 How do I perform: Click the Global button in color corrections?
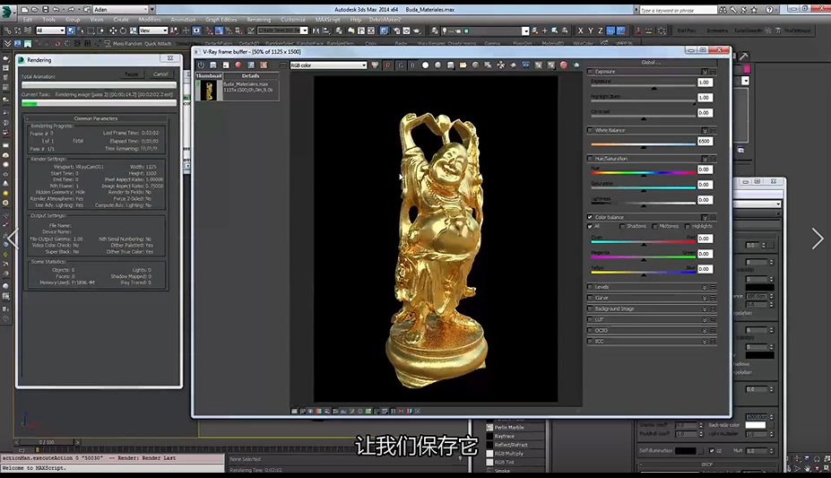pos(652,62)
